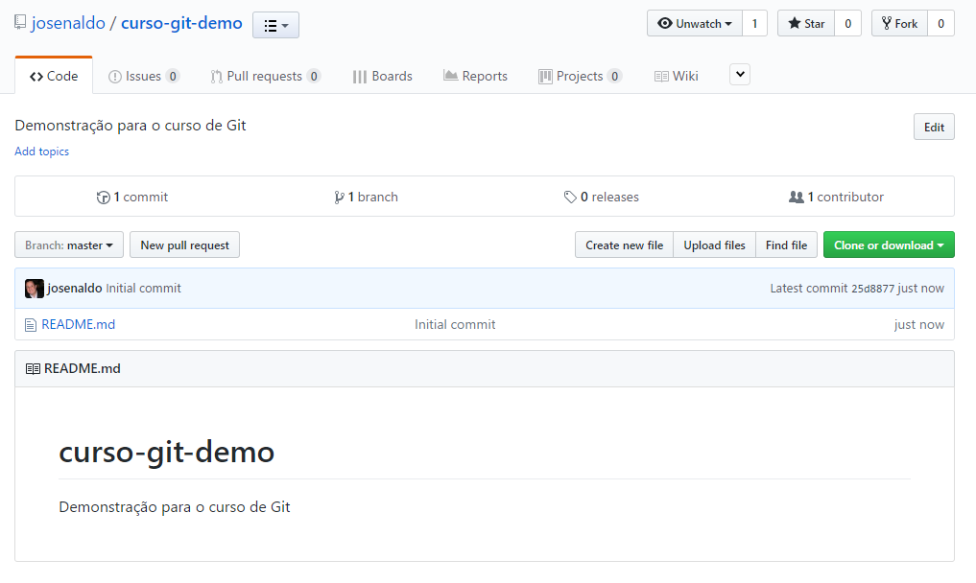Open the Branch: master dropdown
Image resolution: width=976 pixels, height=583 pixels.
click(69, 245)
